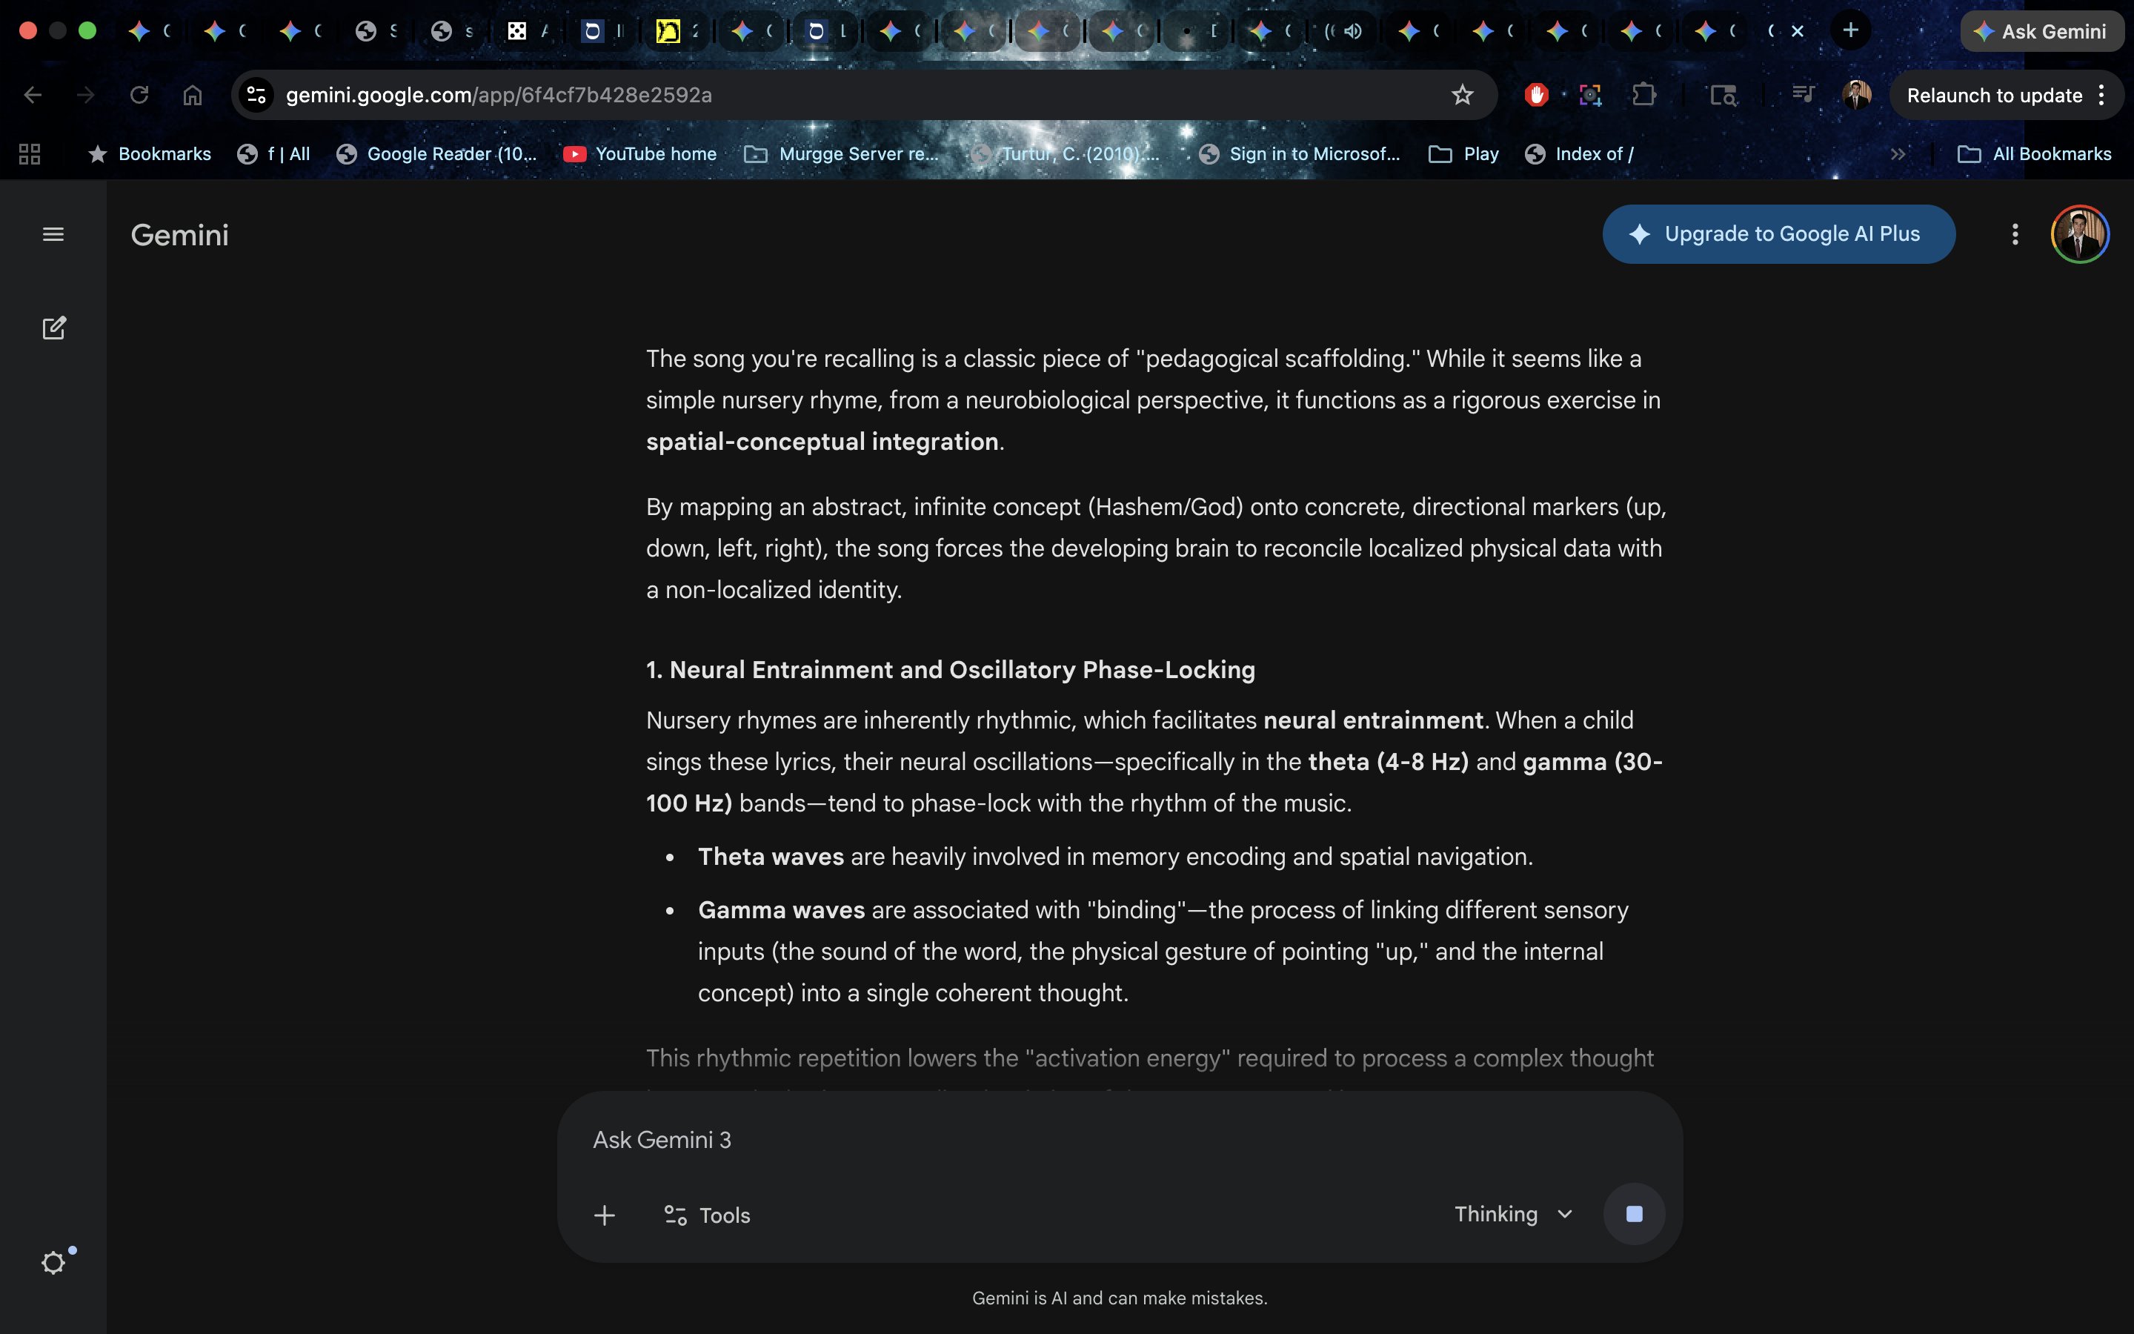2134x1334 pixels.
Task: Open a new browser tab
Action: (x=1850, y=31)
